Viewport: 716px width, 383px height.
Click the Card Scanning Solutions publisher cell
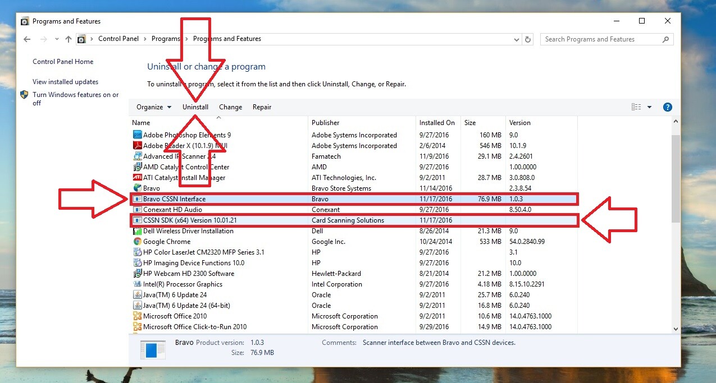(348, 220)
